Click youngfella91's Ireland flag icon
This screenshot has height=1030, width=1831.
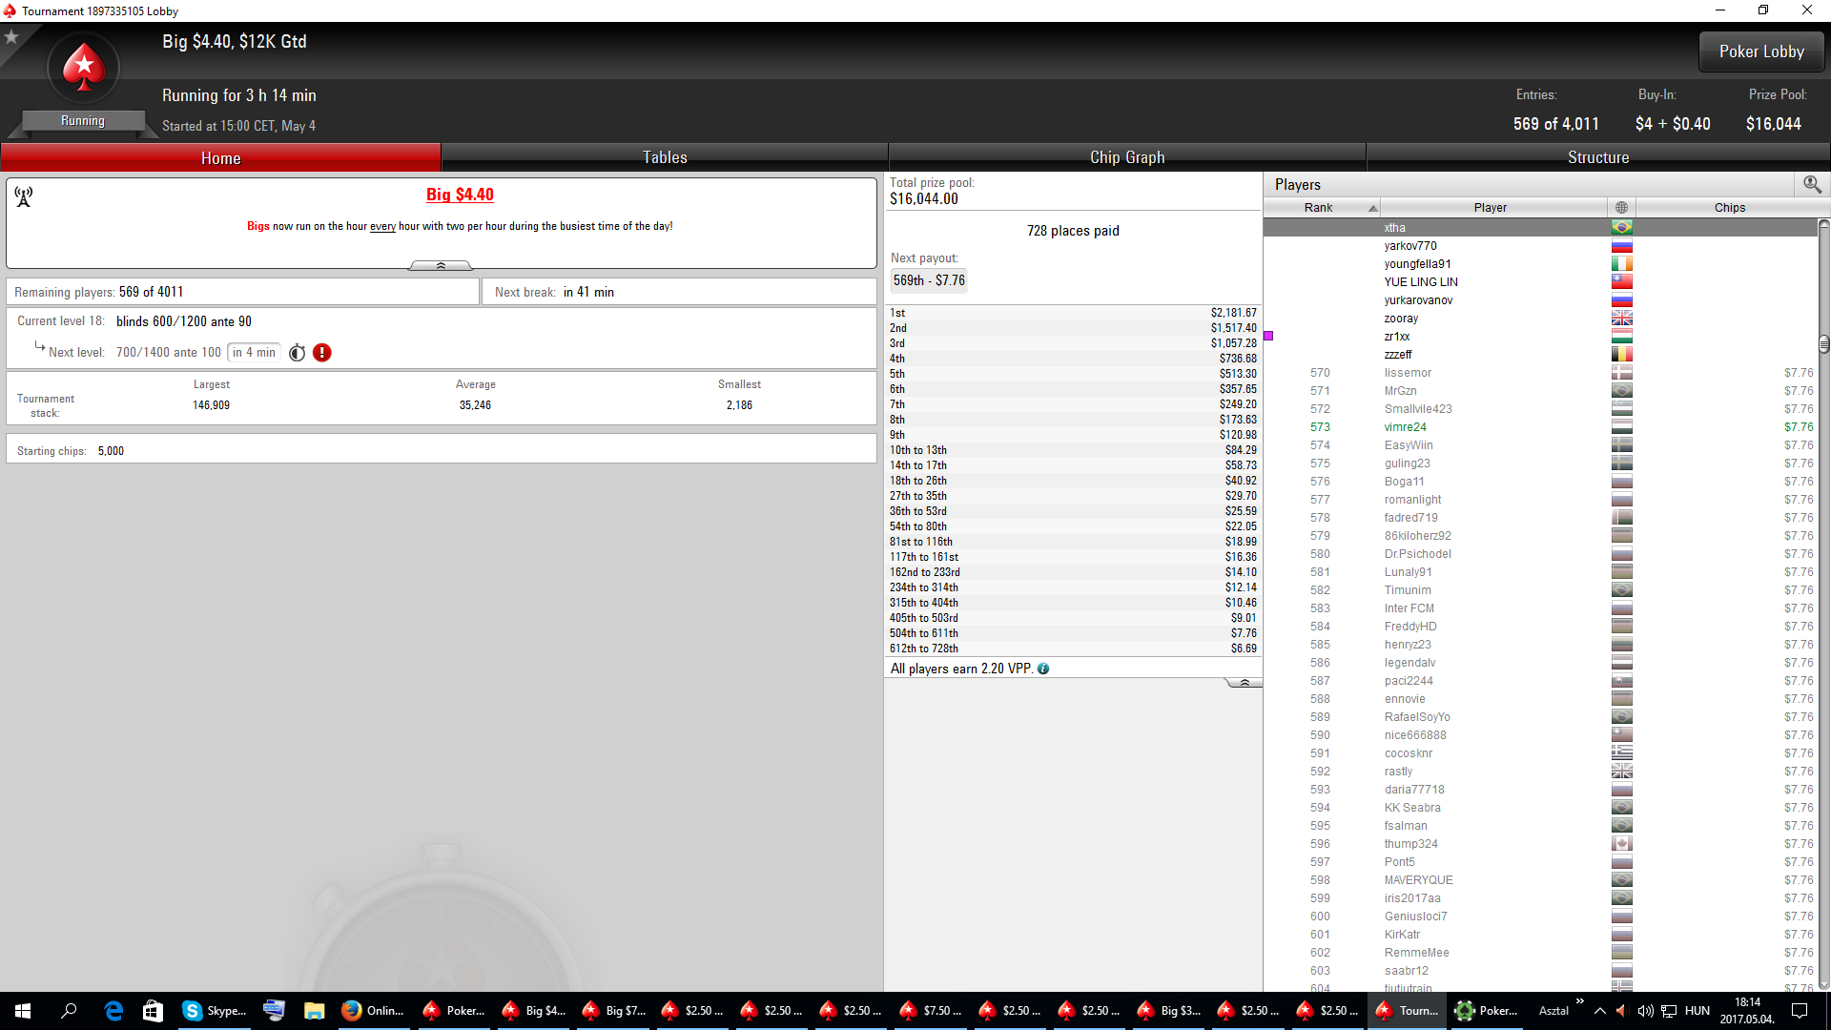pyautogui.click(x=1621, y=264)
